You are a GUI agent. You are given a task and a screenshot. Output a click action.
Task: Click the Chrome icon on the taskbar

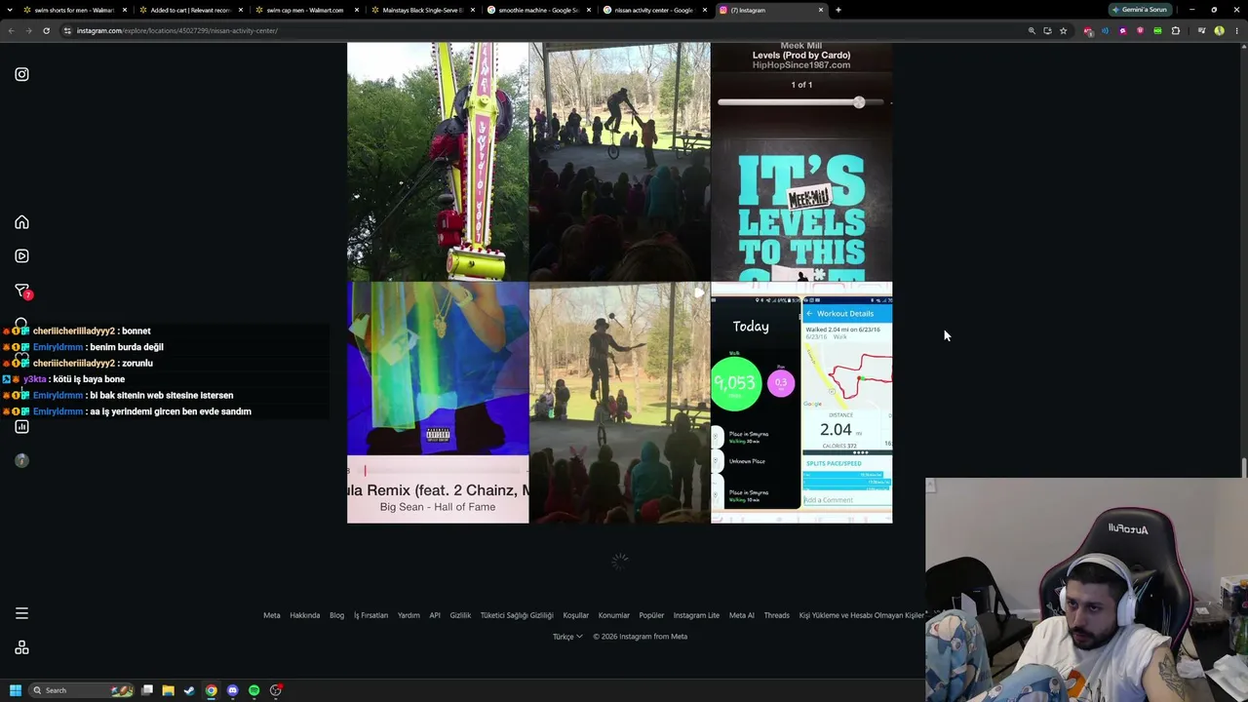point(211,690)
